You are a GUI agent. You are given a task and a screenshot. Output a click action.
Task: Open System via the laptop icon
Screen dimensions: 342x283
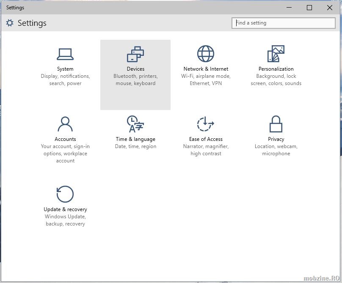click(65, 54)
